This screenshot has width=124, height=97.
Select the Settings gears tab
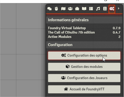pyautogui.click(x=112, y=9)
